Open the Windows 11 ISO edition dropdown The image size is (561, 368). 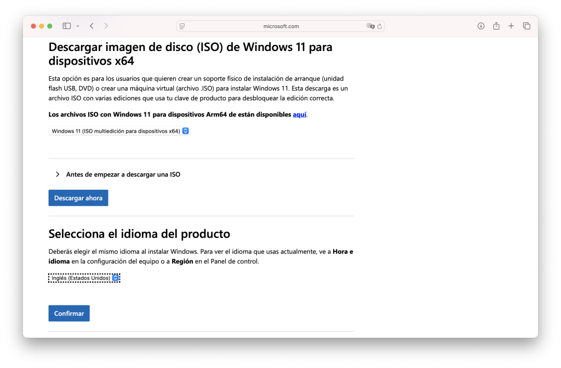pos(119,131)
